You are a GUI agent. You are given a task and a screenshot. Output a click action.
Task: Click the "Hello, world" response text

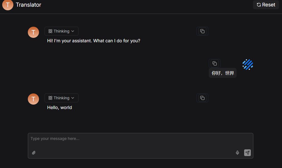click(60, 108)
